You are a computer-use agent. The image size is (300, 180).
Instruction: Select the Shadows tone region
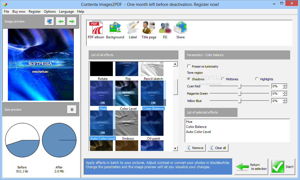[189, 79]
